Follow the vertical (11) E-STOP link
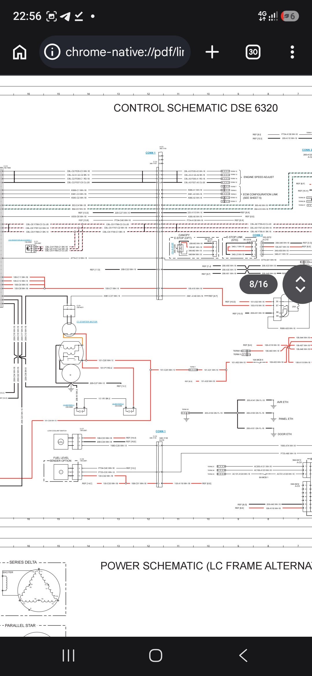Screen dimensions: 312x676 172,248
